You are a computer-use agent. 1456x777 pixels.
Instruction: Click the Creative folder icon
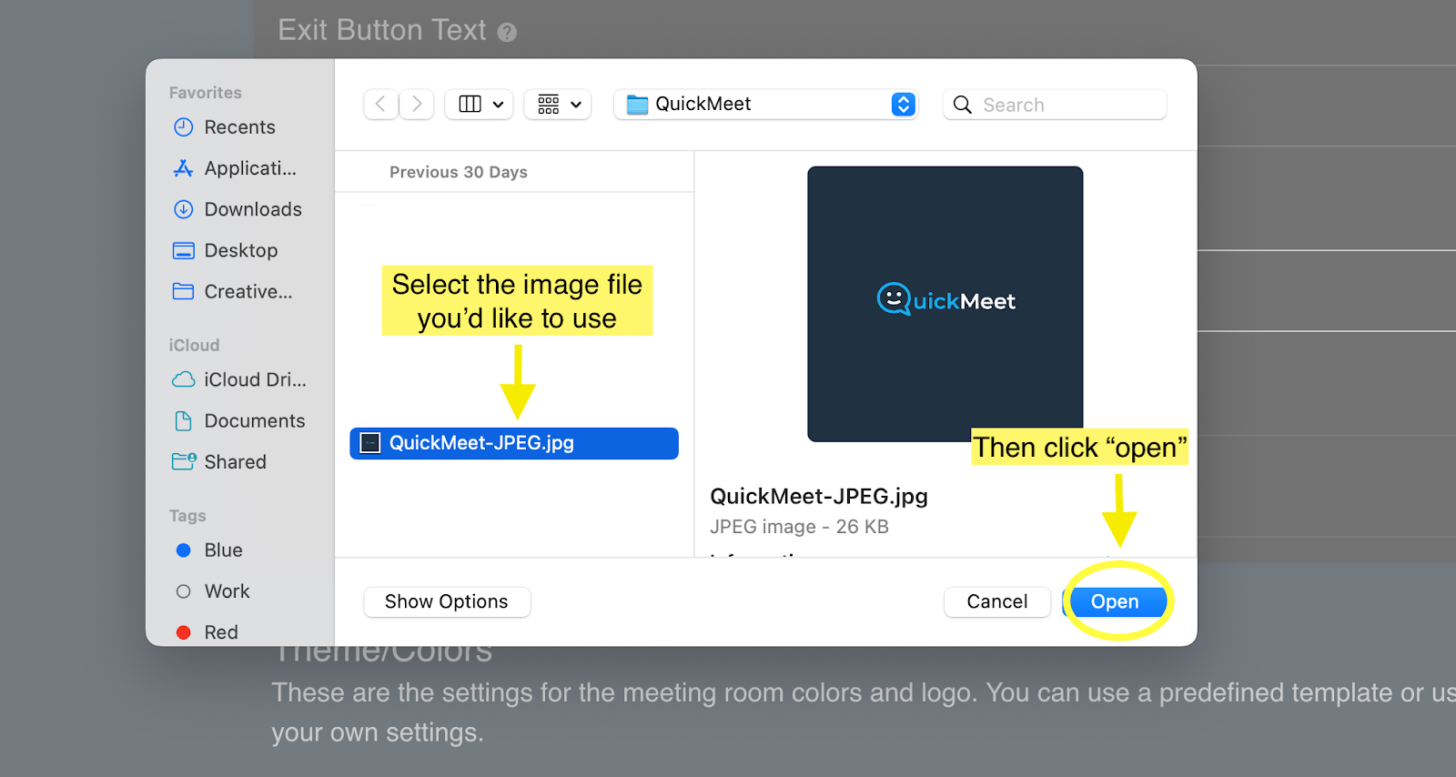click(x=184, y=291)
